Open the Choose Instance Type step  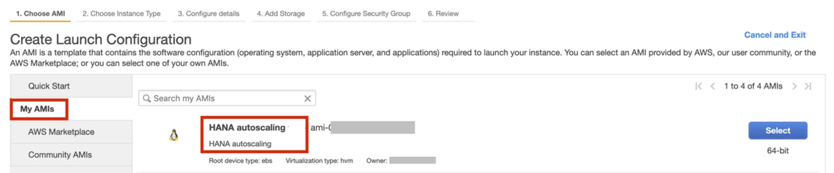[x=121, y=14]
